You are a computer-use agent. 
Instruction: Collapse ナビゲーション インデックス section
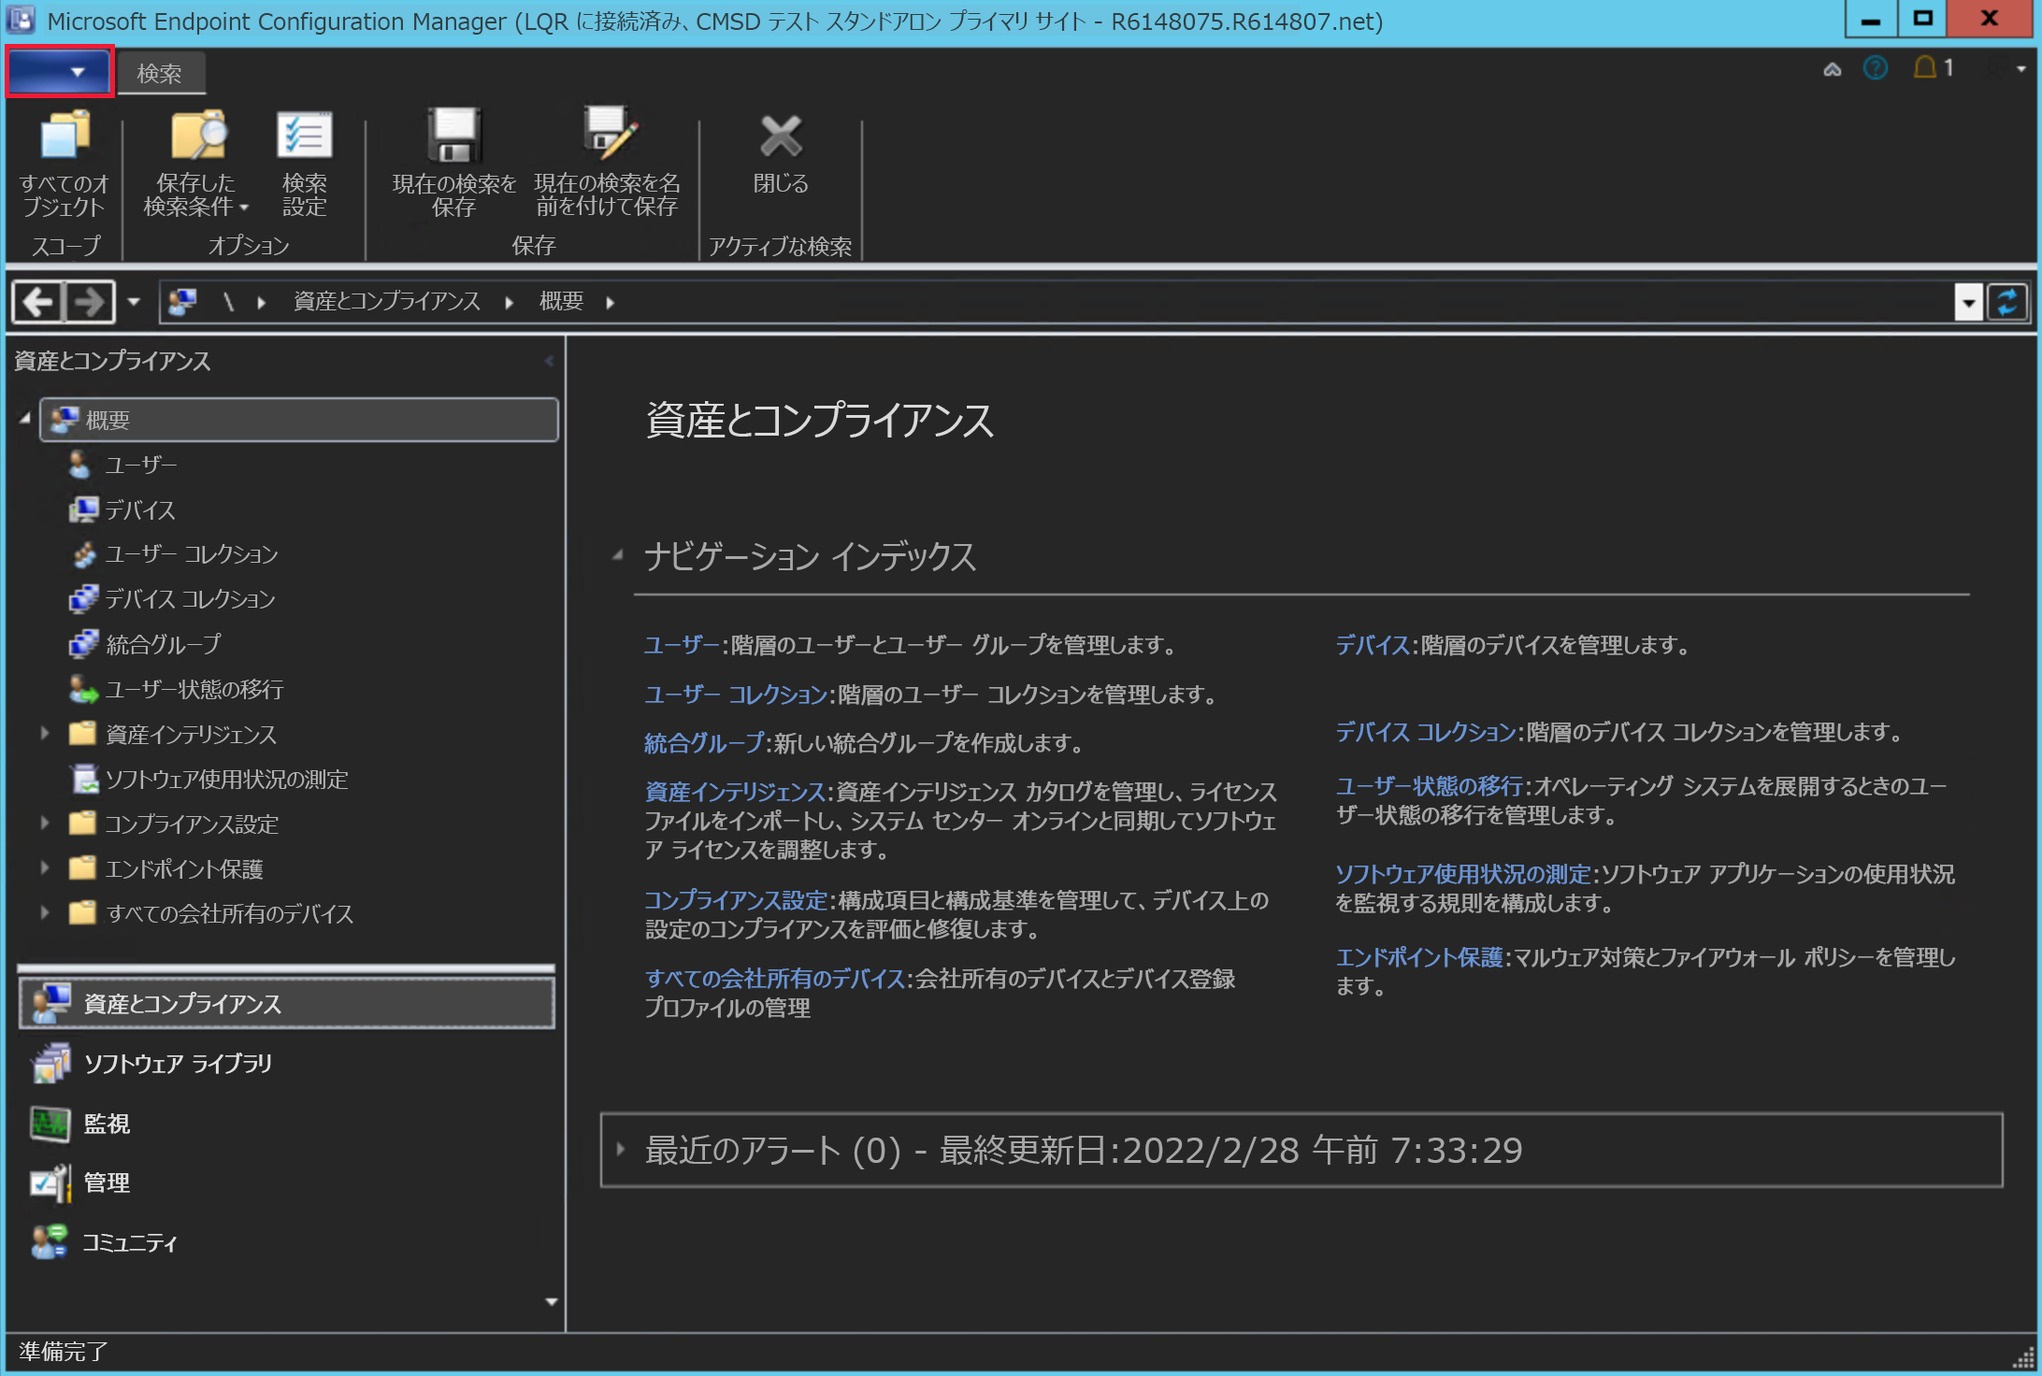point(618,555)
